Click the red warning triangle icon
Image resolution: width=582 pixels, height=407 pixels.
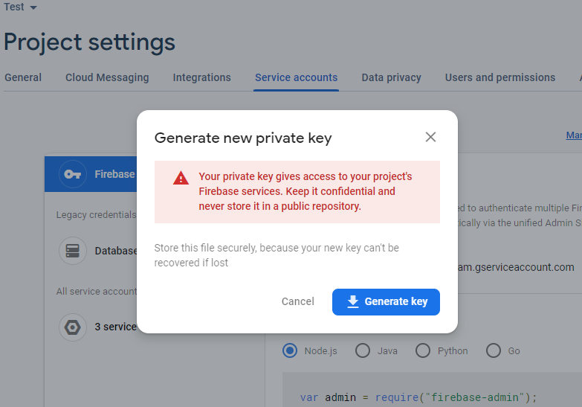pos(181,178)
